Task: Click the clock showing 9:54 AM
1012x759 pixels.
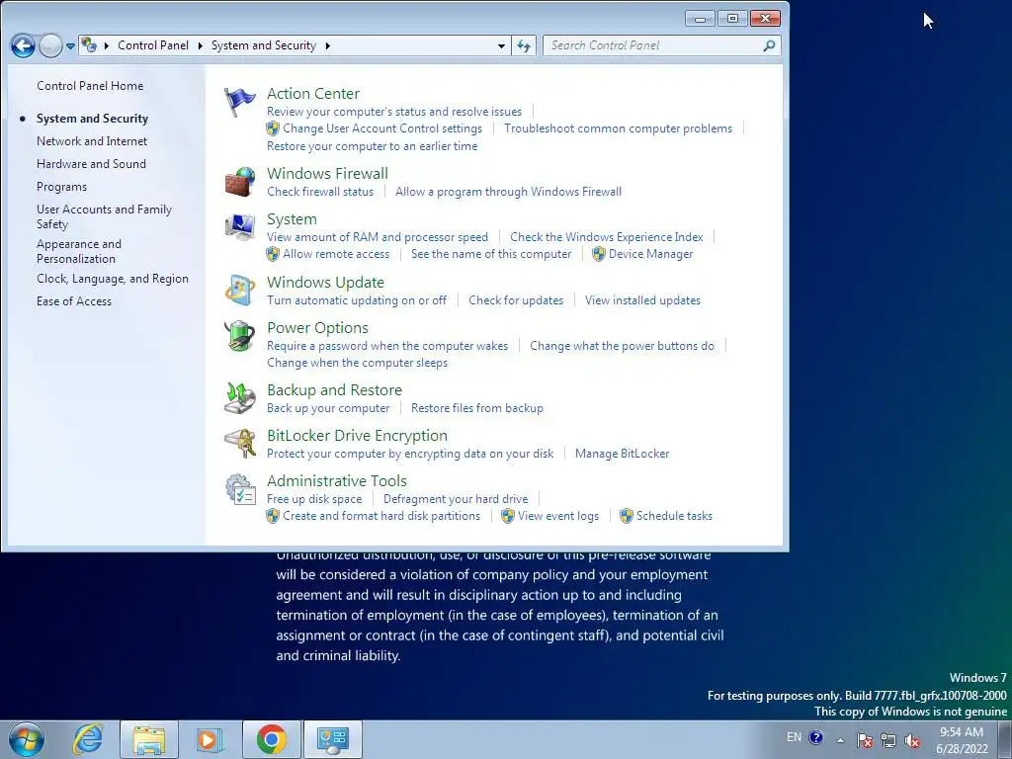Action: pos(961,732)
